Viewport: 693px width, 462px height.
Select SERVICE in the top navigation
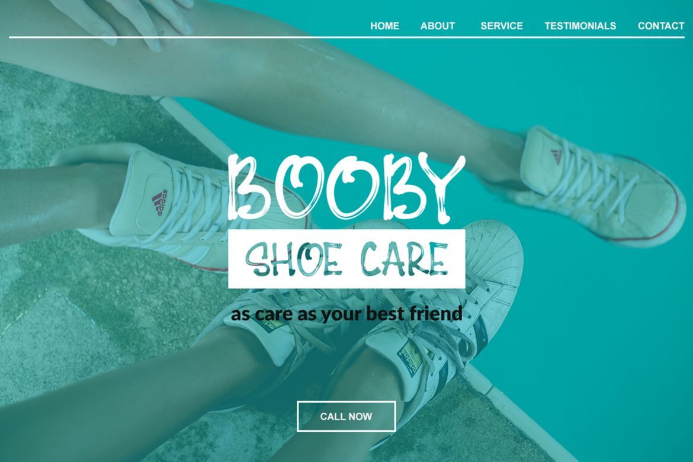click(502, 25)
